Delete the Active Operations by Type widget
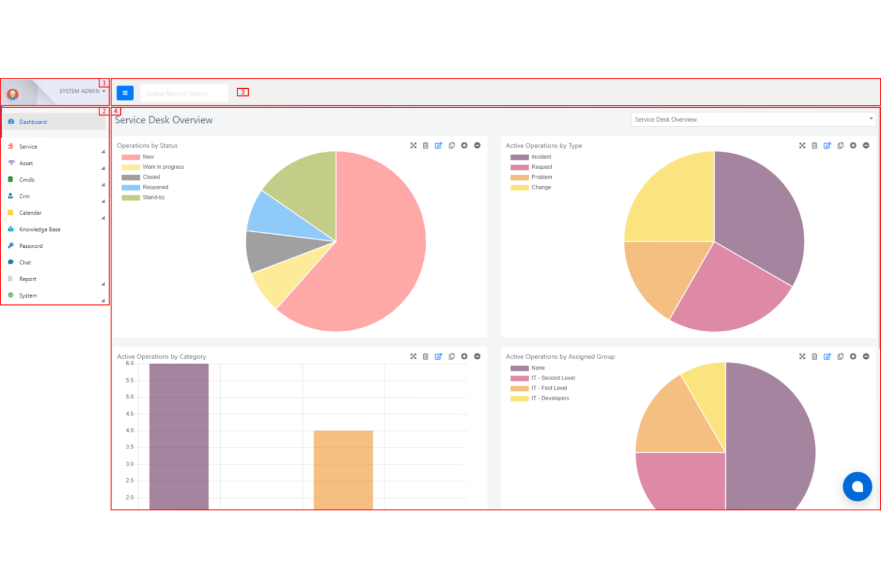 tap(814, 145)
